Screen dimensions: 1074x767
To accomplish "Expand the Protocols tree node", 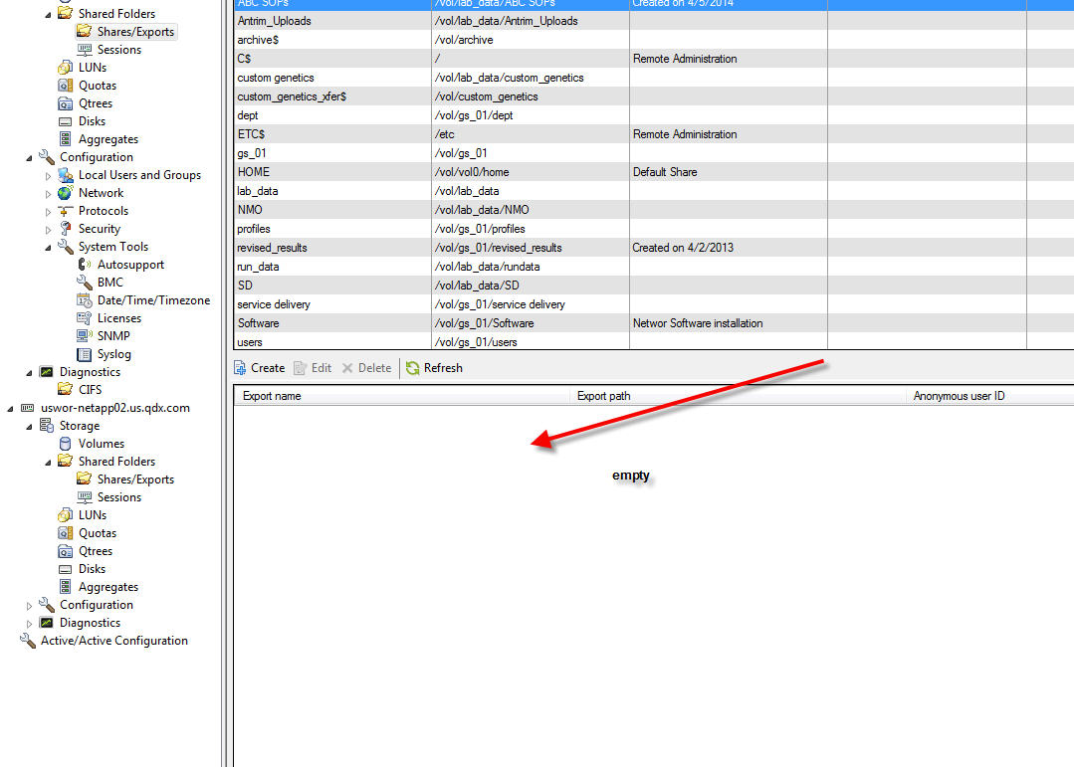I will click(48, 212).
